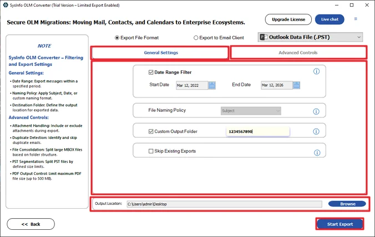This screenshot has height=237, width=375.
Task: Click the 'PST Segmentation' note bullet
Action: 42,164
